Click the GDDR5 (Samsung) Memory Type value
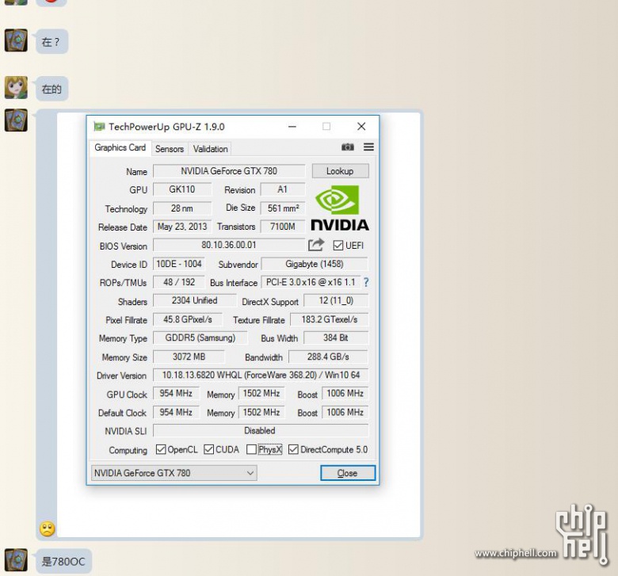The image size is (618, 576). 200,338
